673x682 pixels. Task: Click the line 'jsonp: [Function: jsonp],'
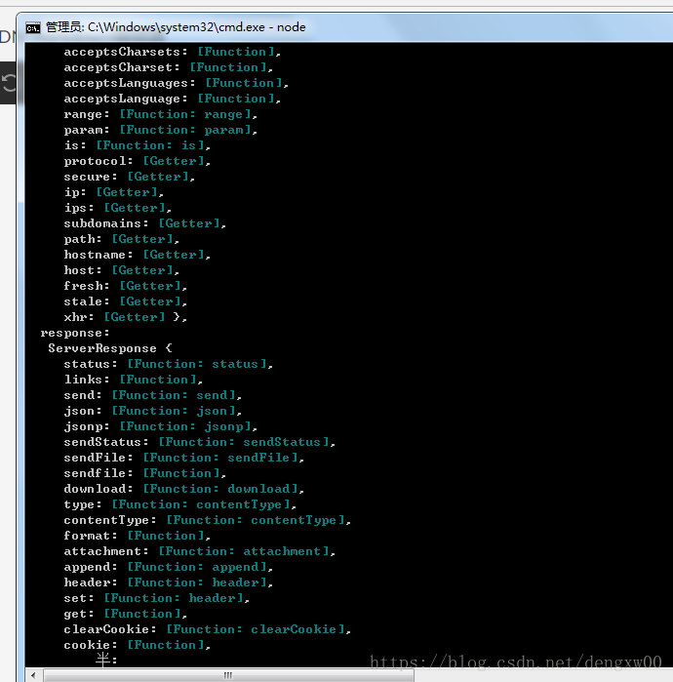coord(160,426)
